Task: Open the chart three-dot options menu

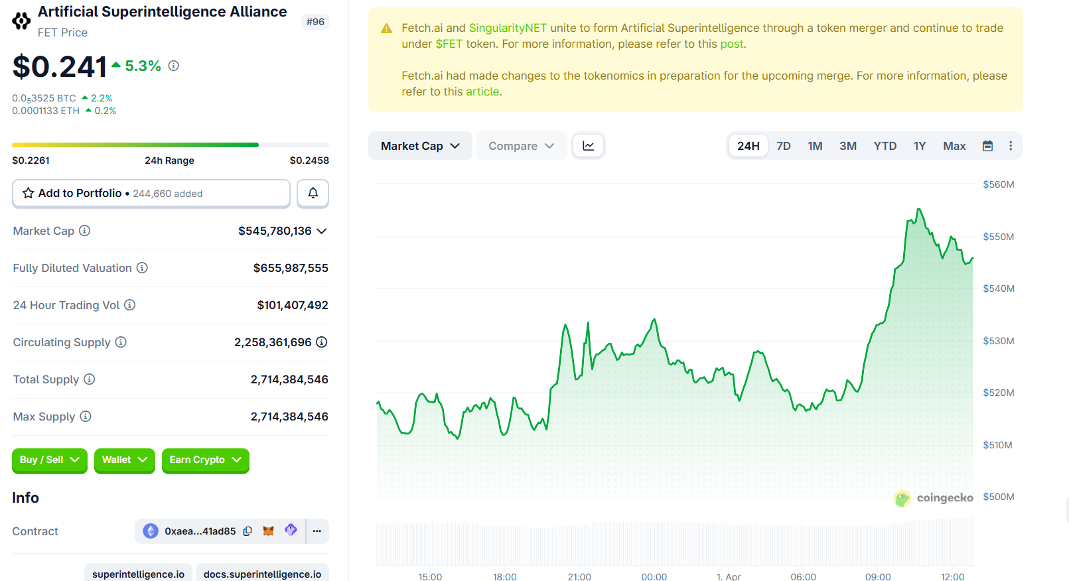Action: click(1010, 146)
